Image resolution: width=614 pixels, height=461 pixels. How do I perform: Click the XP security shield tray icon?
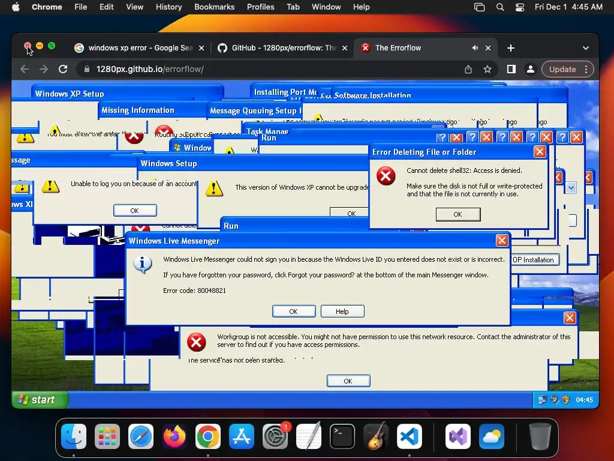[566, 400]
